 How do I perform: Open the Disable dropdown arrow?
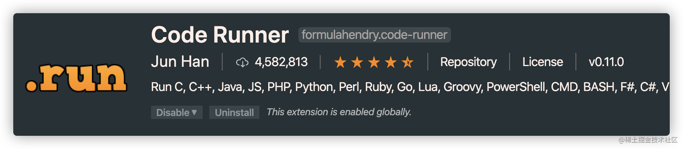click(194, 112)
